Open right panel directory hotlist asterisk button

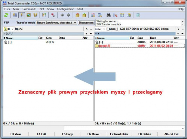pos(178,34)
